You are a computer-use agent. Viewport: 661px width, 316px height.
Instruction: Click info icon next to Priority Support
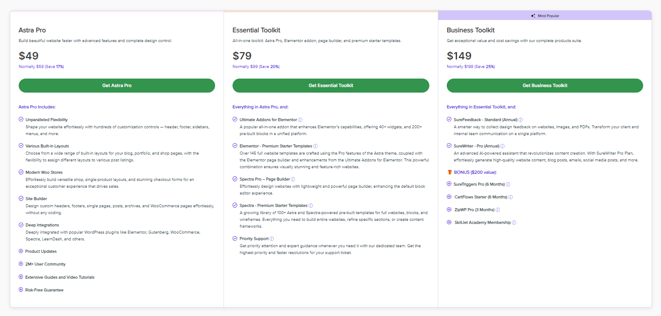coord(272,239)
